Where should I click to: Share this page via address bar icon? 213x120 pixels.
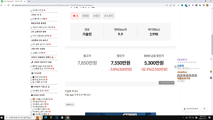pos(170,5)
